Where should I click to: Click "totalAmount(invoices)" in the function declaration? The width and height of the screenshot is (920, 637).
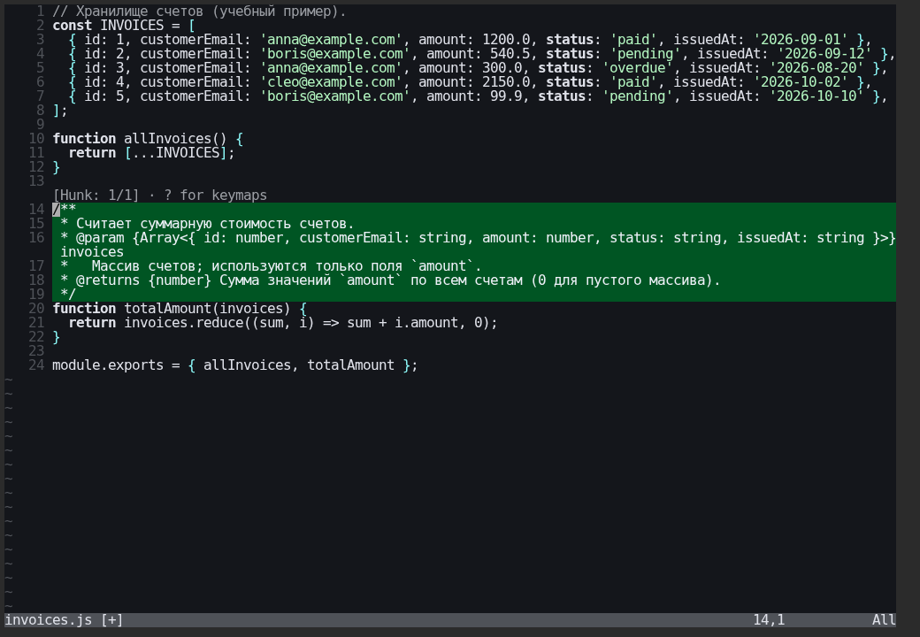click(207, 309)
